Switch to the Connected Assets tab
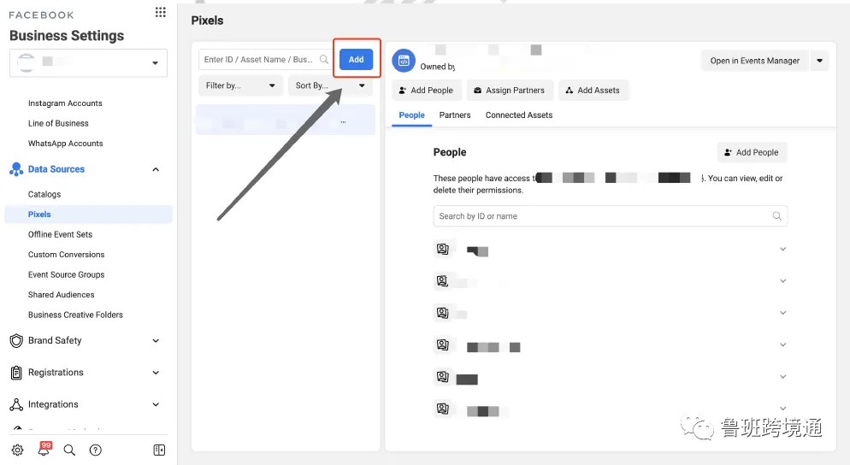This screenshot has width=850, height=465. [519, 115]
